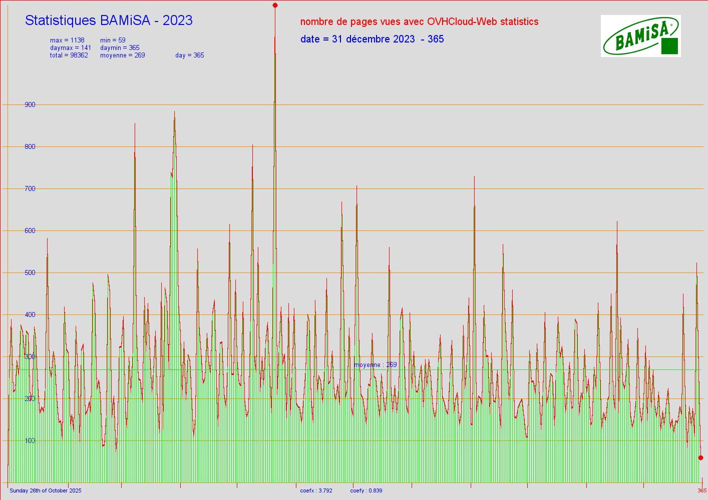This screenshot has width=708, height=500.
Task: Click the 500 y-axis label
Action: pos(30,272)
